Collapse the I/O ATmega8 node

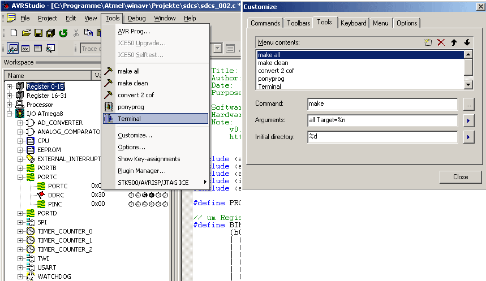9,114
